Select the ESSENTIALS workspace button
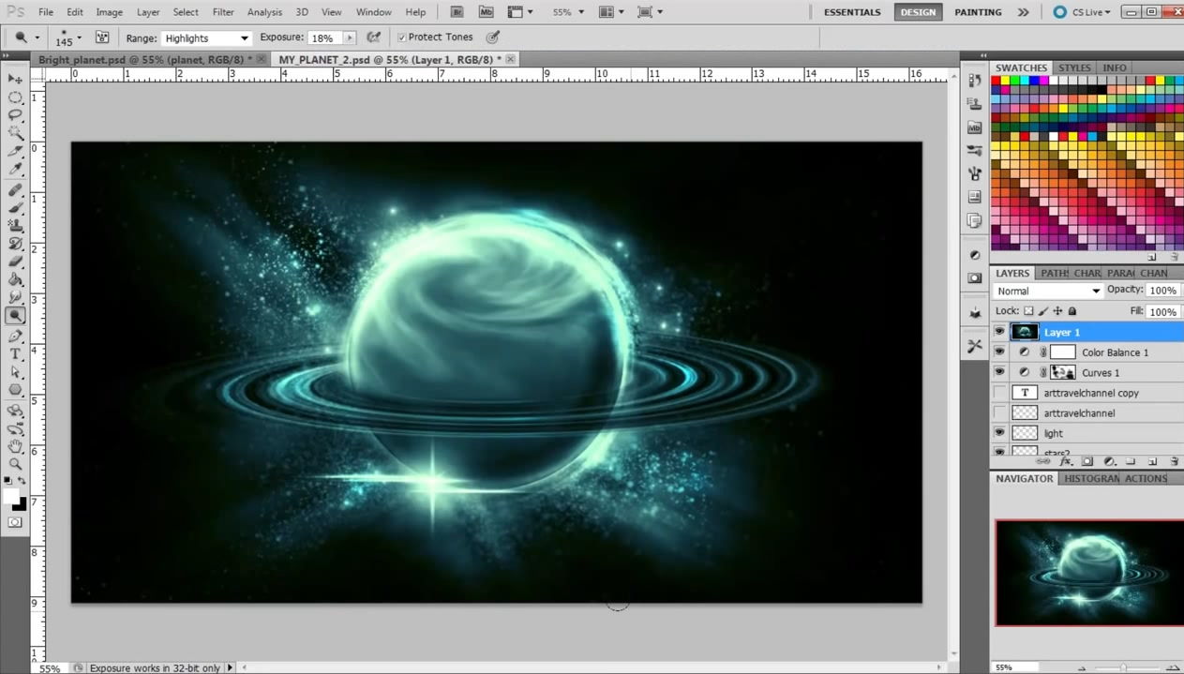The image size is (1184, 674). coord(852,12)
